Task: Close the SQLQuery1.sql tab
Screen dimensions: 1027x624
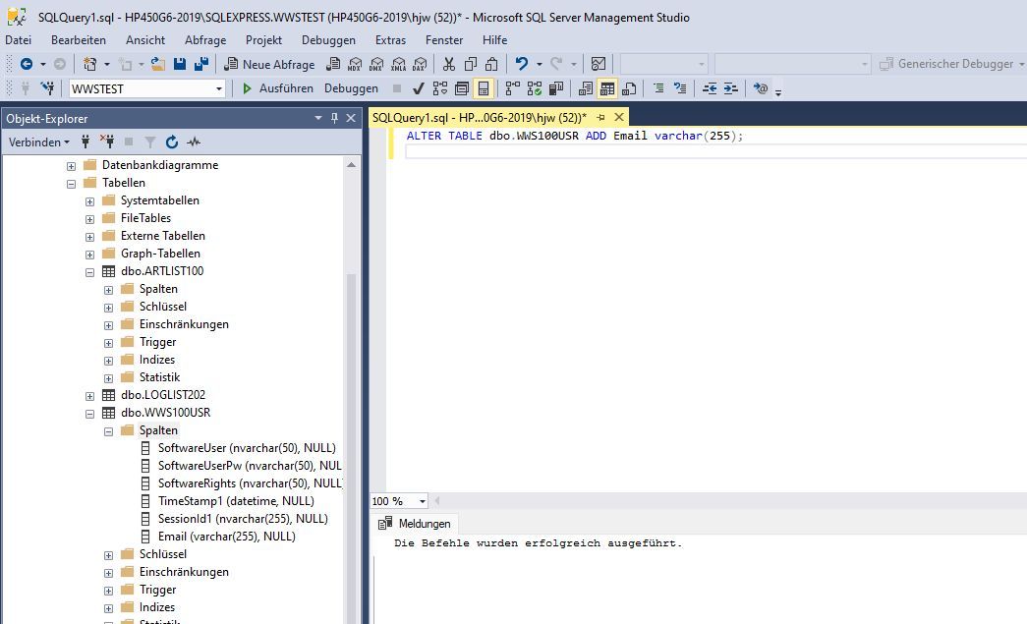Action: point(619,117)
